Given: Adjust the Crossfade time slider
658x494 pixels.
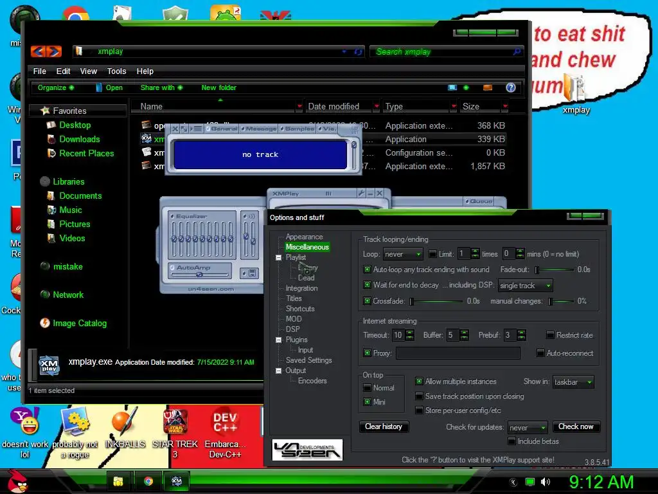Looking at the screenshot, I should (436, 301).
